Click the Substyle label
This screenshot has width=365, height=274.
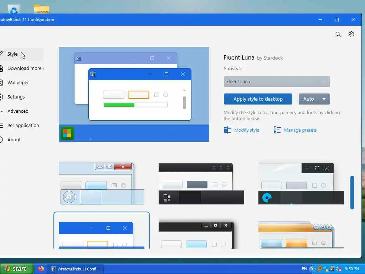click(x=233, y=69)
